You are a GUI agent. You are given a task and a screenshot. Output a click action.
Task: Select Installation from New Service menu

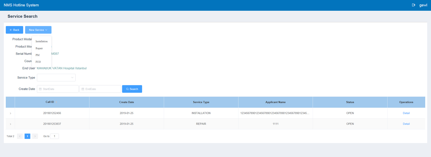[x=41, y=41]
